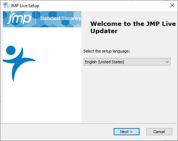Open the setup language dropdown
The height and width of the screenshot is (141, 178).
click(x=127, y=62)
